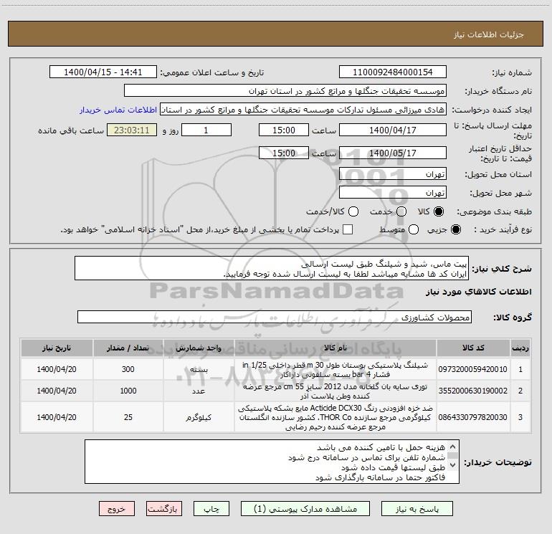
Task: Click the days remaining field showing 1
Action: point(206,130)
